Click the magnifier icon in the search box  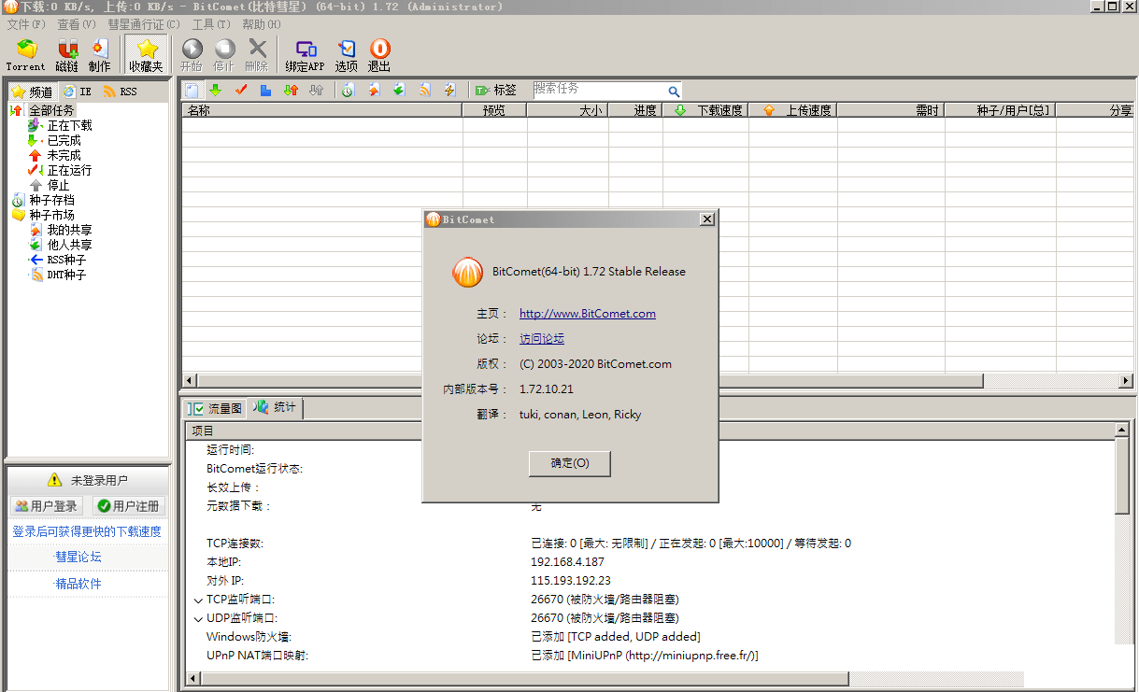[673, 91]
